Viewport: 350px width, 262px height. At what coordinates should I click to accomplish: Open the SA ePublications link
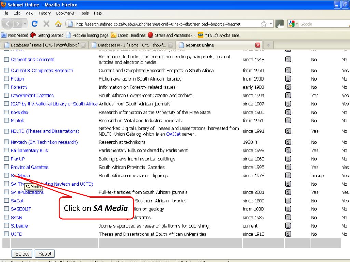27,192
